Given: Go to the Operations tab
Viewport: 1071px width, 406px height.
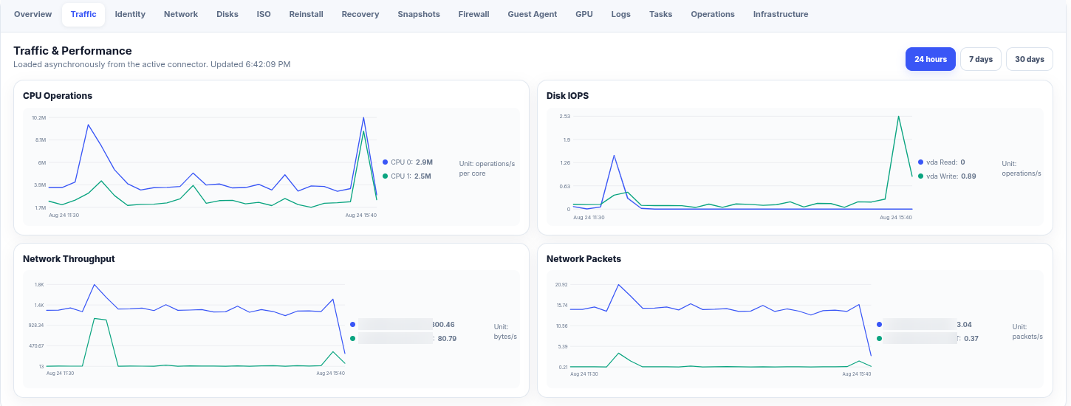Looking at the screenshot, I should (x=713, y=14).
